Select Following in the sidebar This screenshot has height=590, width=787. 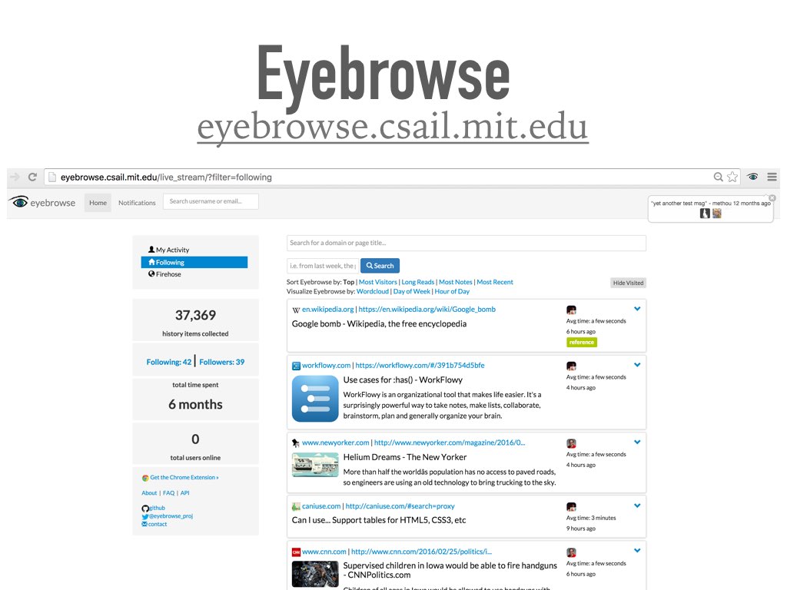(194, 263)
